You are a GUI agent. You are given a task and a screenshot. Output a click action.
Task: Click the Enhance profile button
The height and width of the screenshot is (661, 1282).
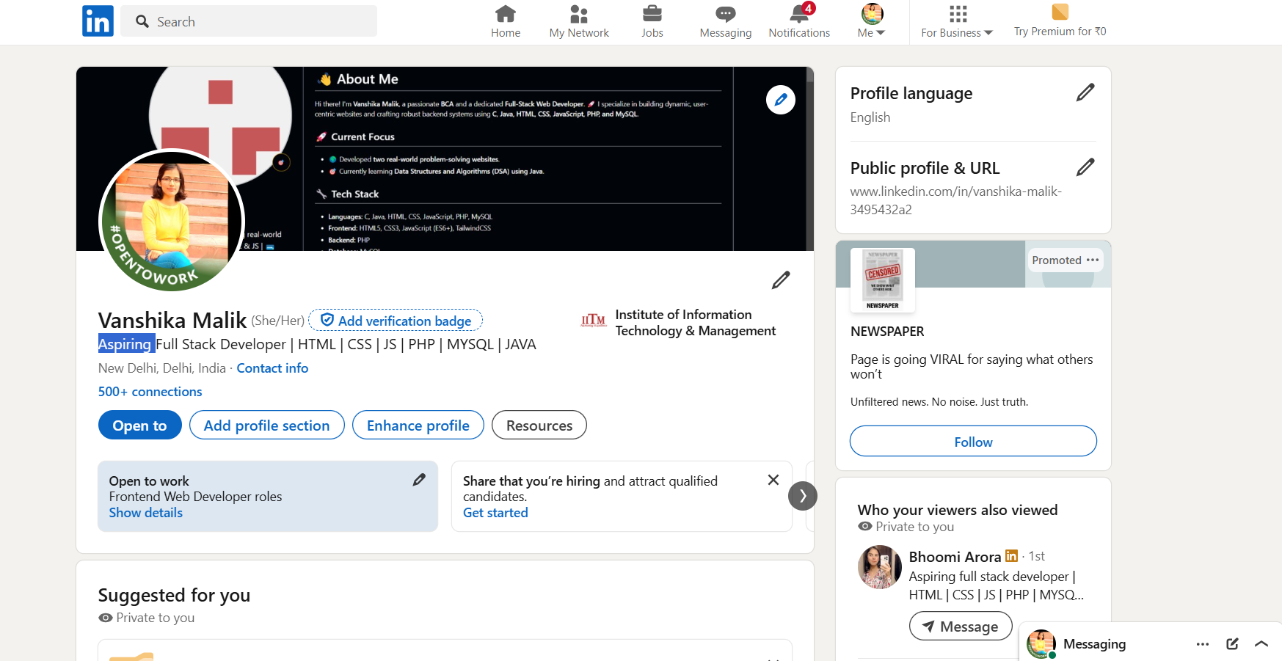tap(418, 426)
